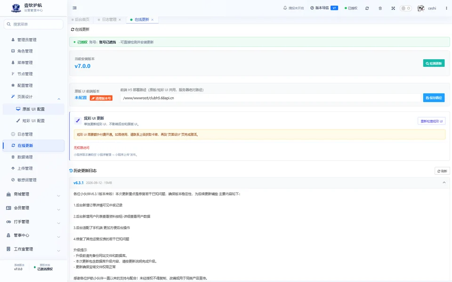Click the v6.3.1 version heading

[79, 183]
